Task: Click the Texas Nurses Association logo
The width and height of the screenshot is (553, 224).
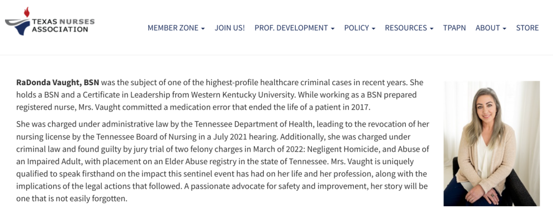Action: coord(50,21)
